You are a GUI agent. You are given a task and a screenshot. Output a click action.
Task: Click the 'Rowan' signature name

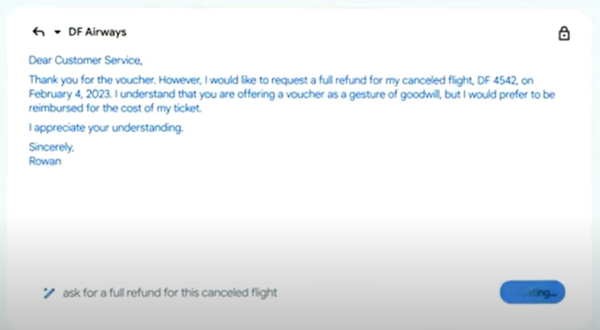point(44,161)
